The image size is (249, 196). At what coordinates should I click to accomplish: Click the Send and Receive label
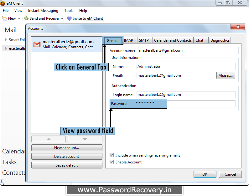coord(44,18)
